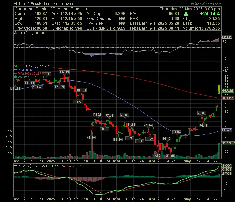Click the Thursday 29-May-2025 timestamp
This screenshot has height=202, width=235.
tap(190, 9)
